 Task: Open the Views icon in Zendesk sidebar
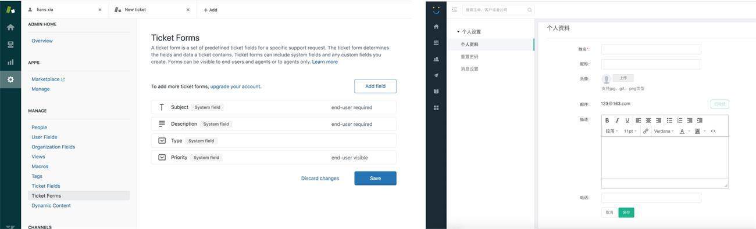10,45
